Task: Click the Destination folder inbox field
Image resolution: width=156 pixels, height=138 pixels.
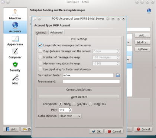Action: [x=88, y=75]
